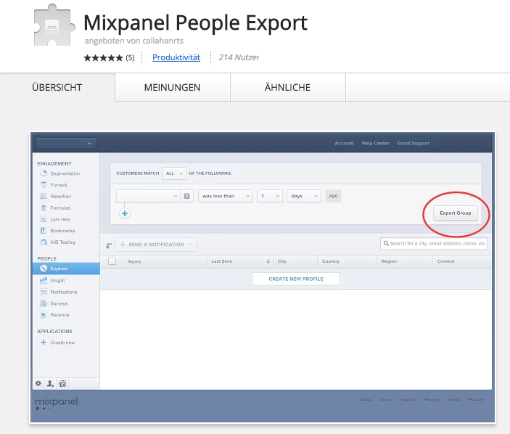Open the 'was less than' dropdown
Image resolution: width=510 pixels, height=434 pixels.
coord(226,196)
